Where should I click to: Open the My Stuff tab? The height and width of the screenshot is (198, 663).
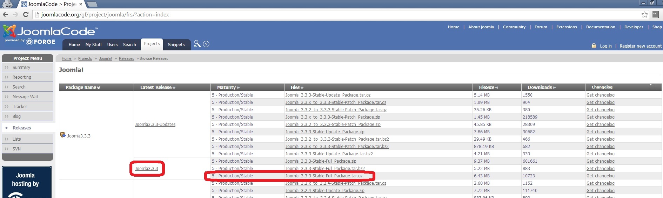pyautogui.click(x=94, y=44)
